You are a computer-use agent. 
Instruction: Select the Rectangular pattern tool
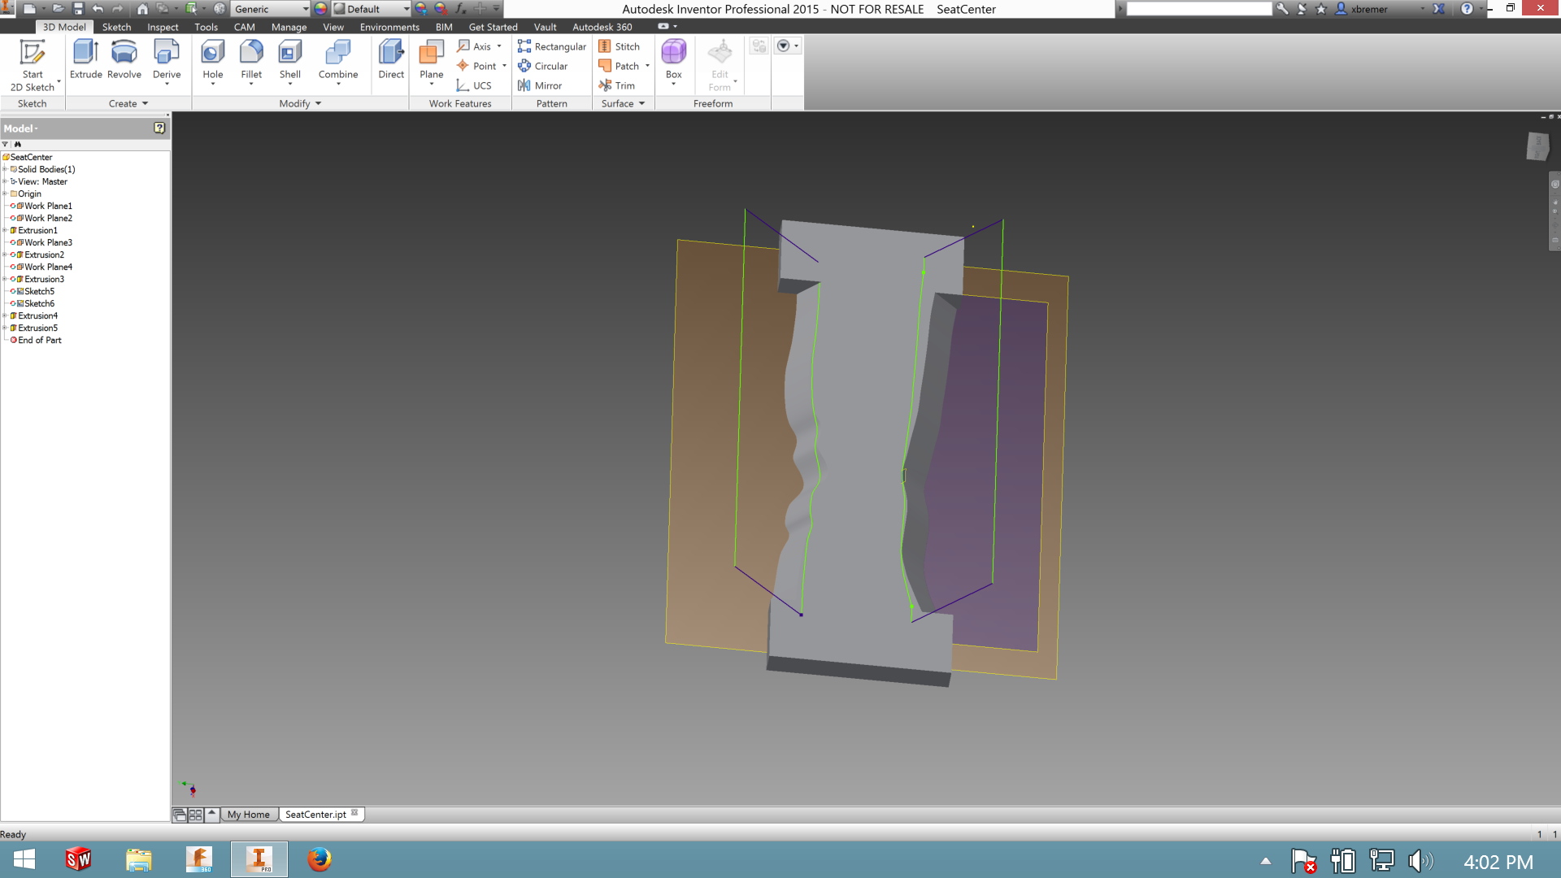552,46
